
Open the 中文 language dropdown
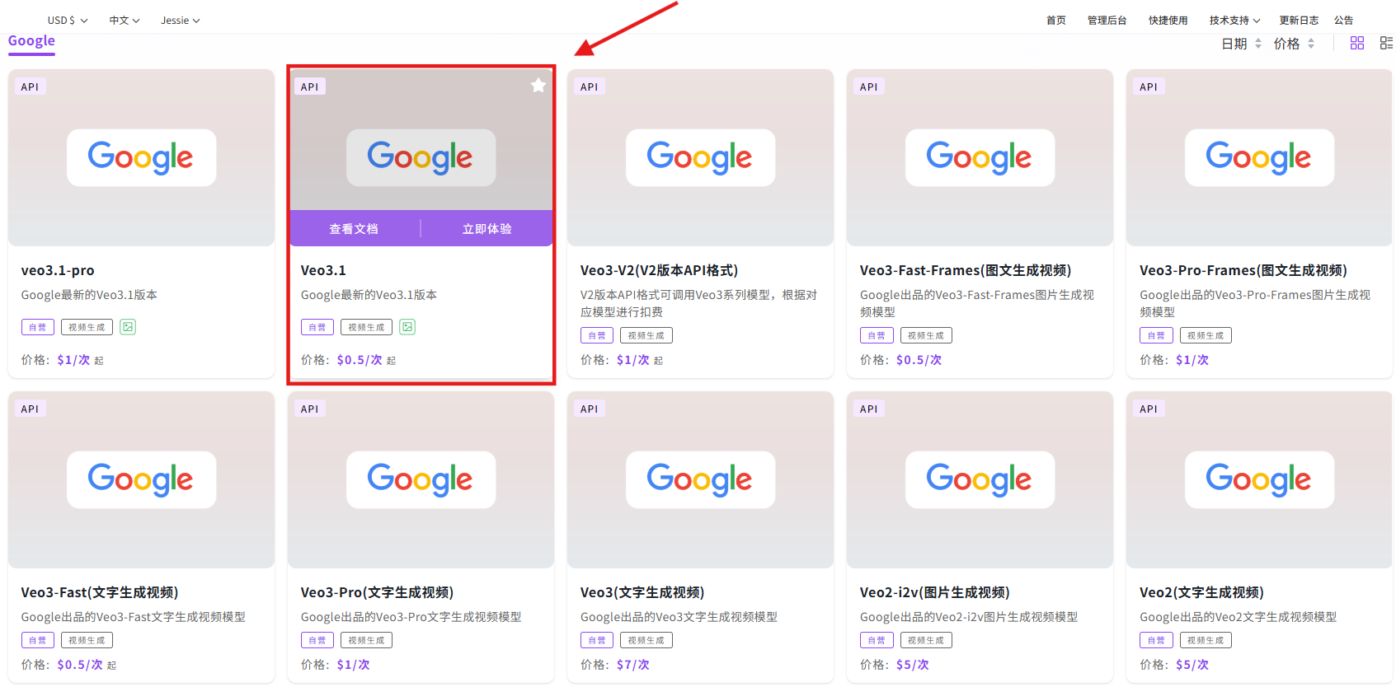(125, 20)
